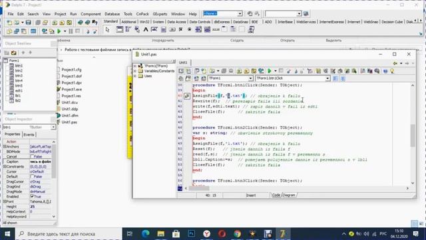
Task: Click the Toggle Form/Unit icon in main toolbar
Action: (24, 31)
